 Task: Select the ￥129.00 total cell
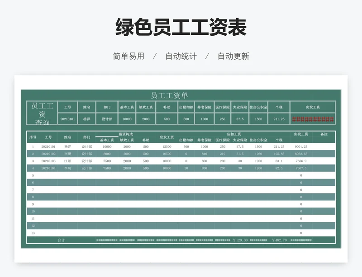click(240, 240)
